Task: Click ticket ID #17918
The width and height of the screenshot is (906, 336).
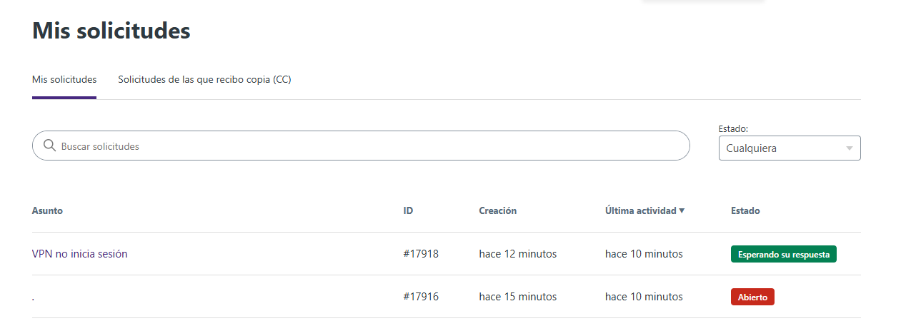Action: point(421,253)
